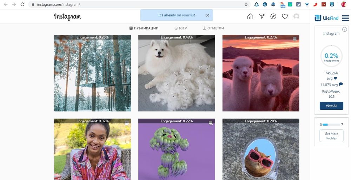Go forward in browser history
This screenshot has width=351, height=180.
[x=14, y=4]
